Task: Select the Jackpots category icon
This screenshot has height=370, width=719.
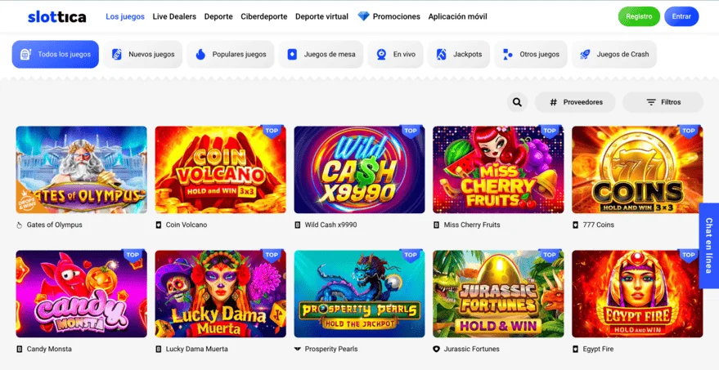Action: pyautogui.click(x=442, y=55)
